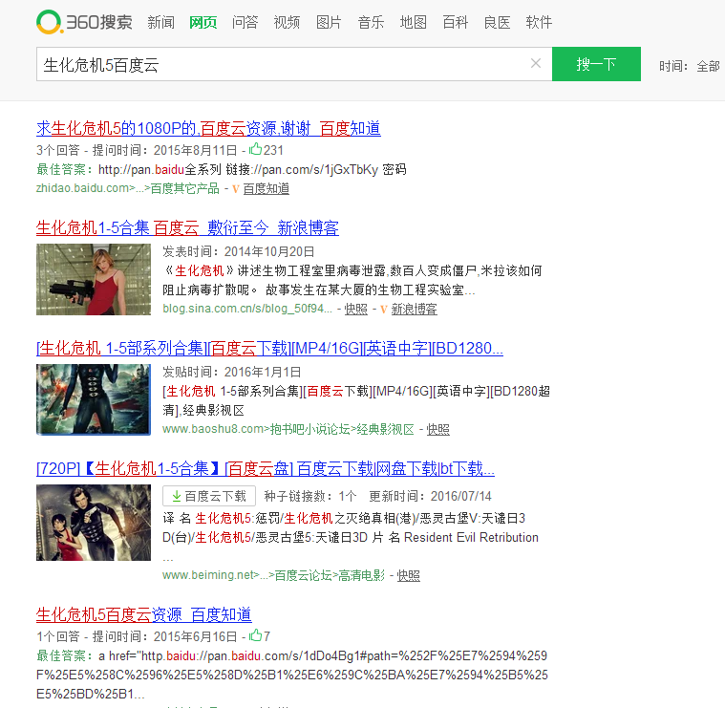Open the 时间: 全部 time filter
Viewport: 725px width, 708px height.
point(690,66)
